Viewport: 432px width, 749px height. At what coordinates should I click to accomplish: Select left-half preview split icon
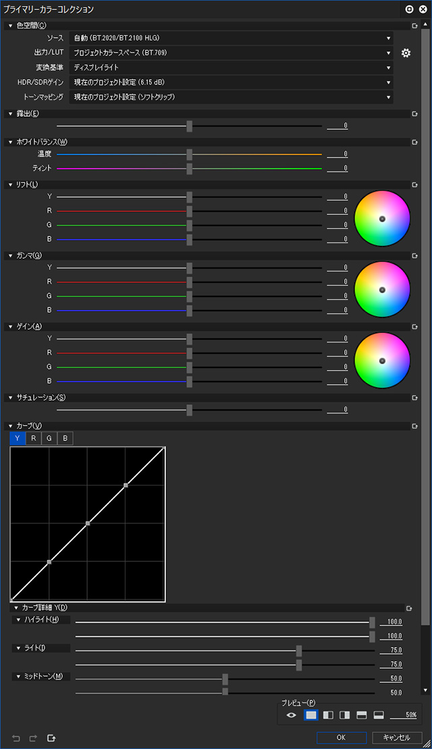pos(328,715)
